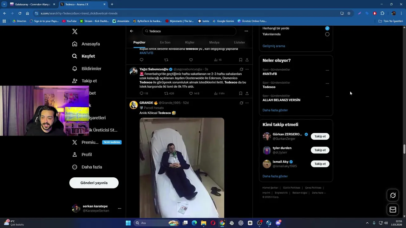The height and width of the screenshot is (228, 406).
Task: Switch to En Son tab
Action: (x=165, y=42)
